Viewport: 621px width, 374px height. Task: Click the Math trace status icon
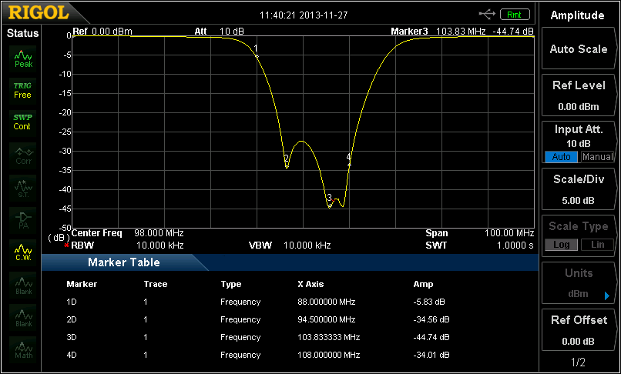23,349
